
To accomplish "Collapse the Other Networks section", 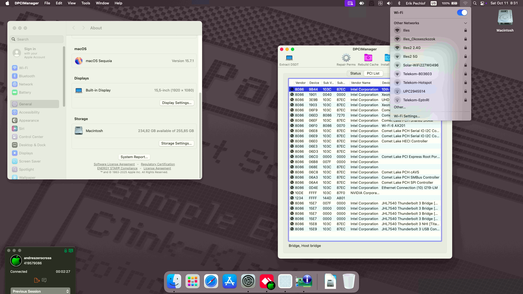I will (465, 23).
